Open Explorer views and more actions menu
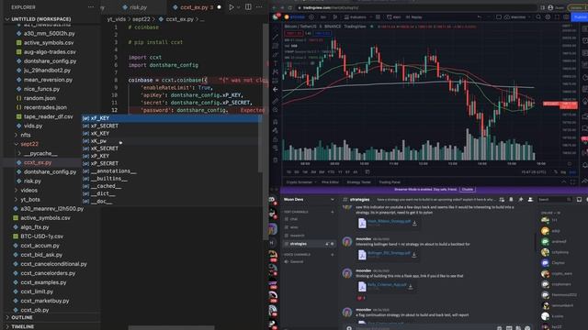The width and height of the screenshot is (588, 330). (x=91, y=7)
